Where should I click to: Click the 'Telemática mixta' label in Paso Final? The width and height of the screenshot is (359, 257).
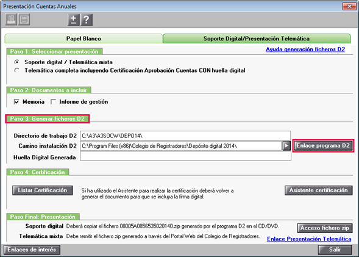tap(41, 236)
